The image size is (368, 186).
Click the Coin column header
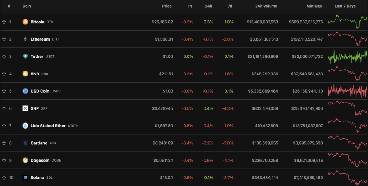pyautogui.click(x=26, y=6)
